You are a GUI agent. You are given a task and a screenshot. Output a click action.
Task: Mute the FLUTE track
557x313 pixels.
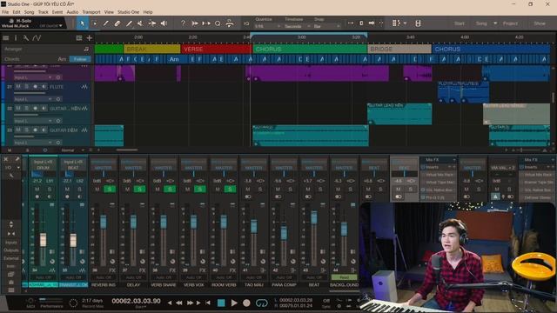pos(18,87)
